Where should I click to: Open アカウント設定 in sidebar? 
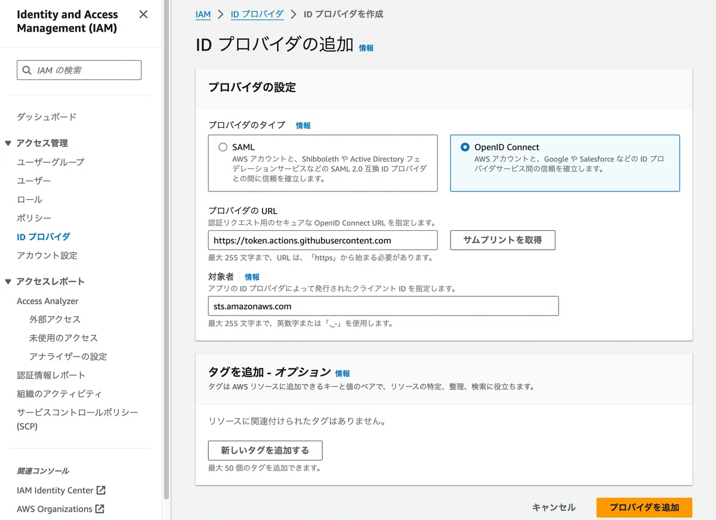[47, 255]
